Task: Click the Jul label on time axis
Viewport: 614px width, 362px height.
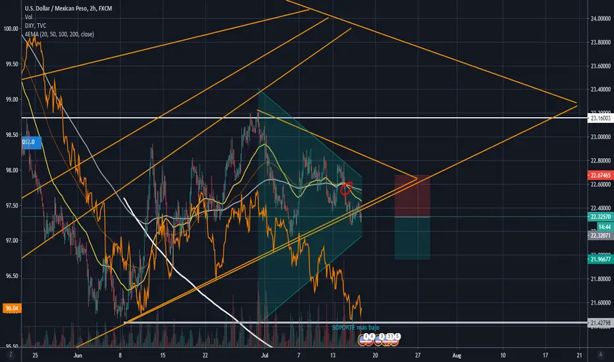Action: click(265, 355)
